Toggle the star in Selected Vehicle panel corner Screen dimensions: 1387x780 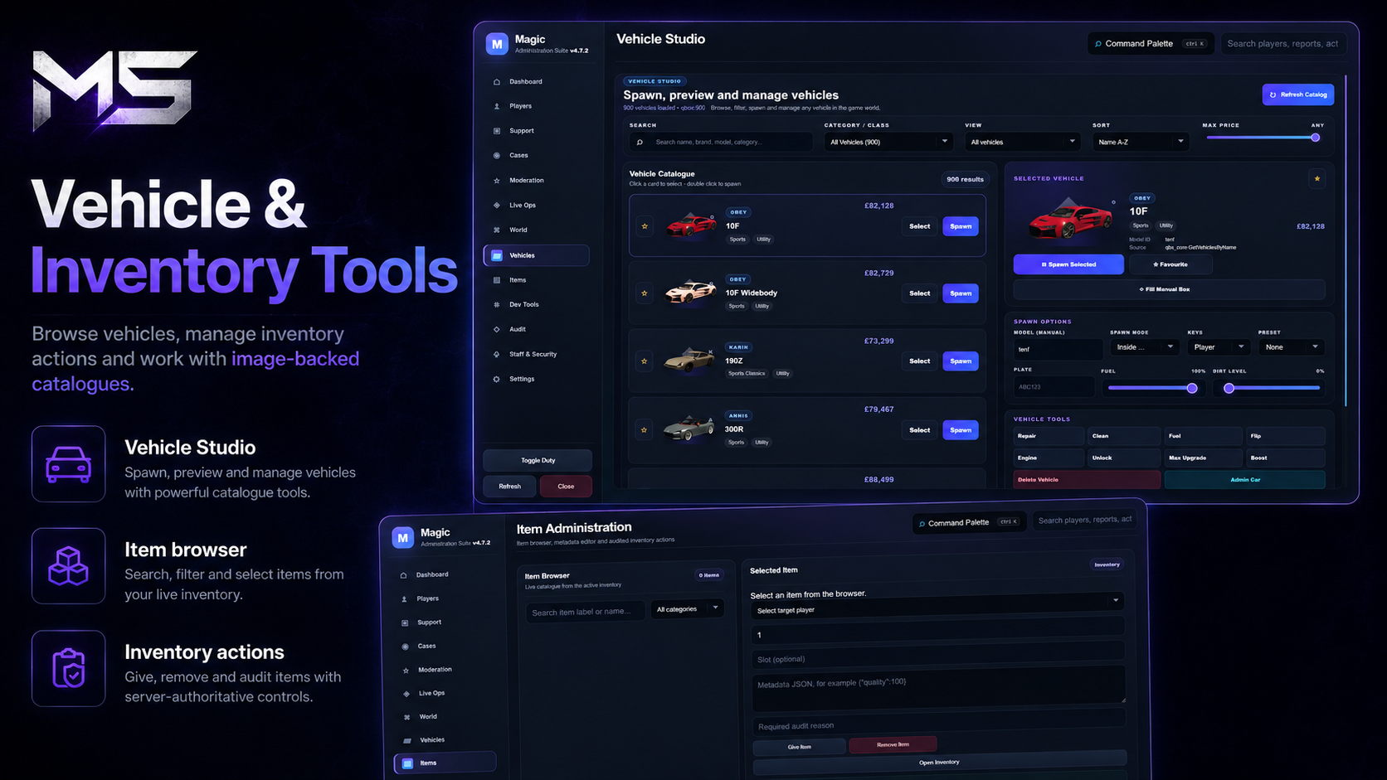[x=1316, y=178]
